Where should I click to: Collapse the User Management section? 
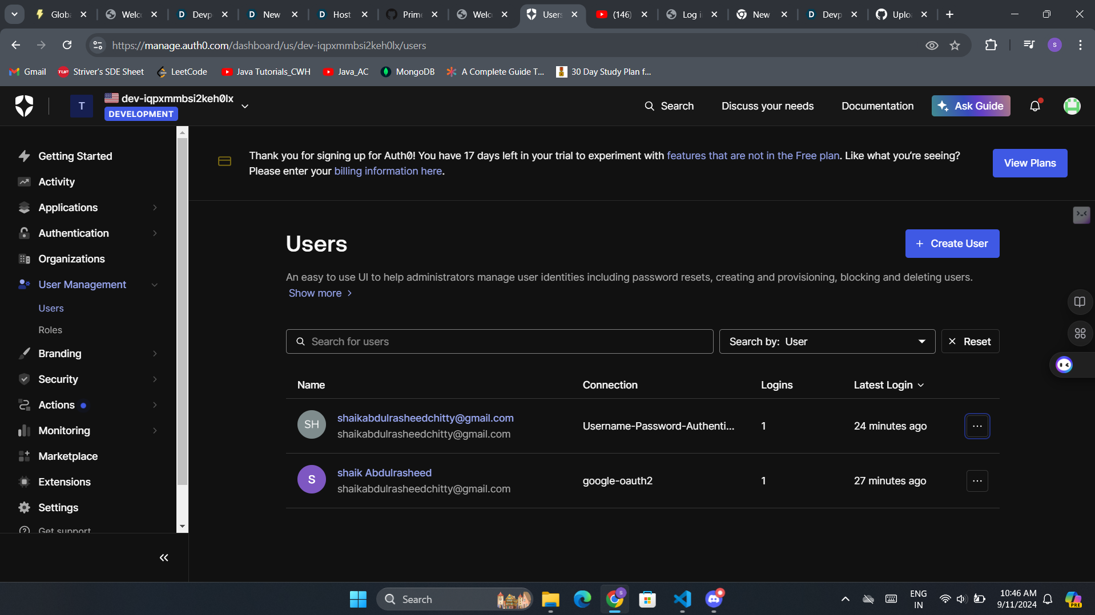[88, 285]
